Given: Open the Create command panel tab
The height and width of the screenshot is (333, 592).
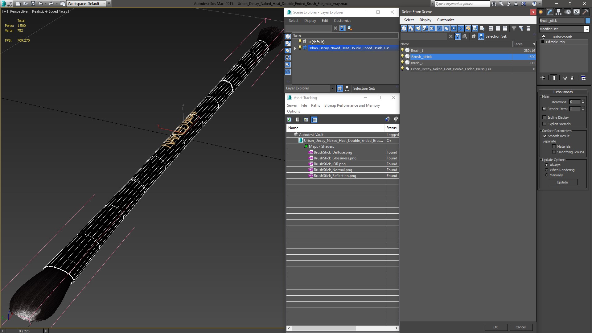Looking at the screenshot, I should 541,12.
